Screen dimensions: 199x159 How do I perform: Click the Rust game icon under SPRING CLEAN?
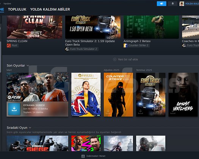point(9,45)
